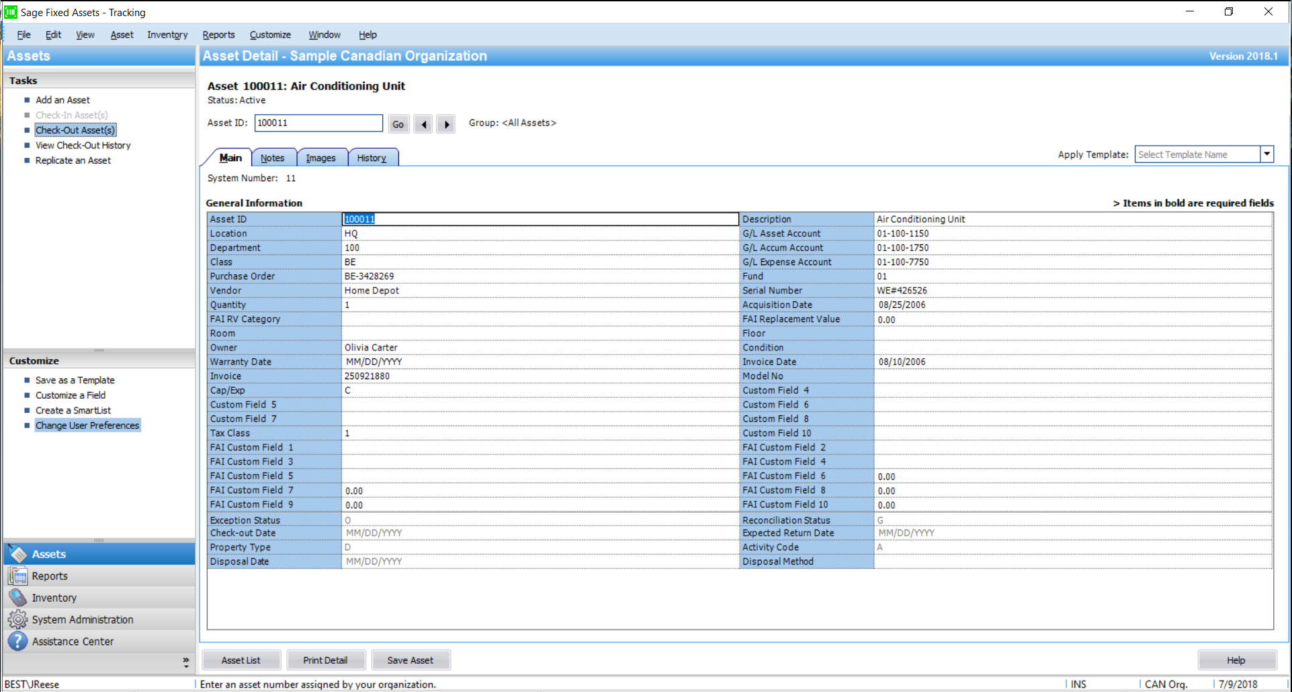The image size is (1292, 692).
Task: Click Change User Preferences
Action: pos(87,426)
